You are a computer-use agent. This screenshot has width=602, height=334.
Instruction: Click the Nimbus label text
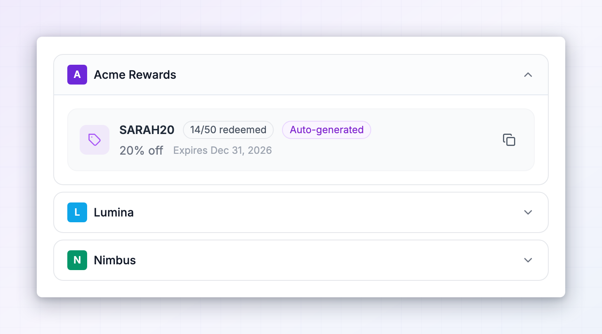(115, 260)
